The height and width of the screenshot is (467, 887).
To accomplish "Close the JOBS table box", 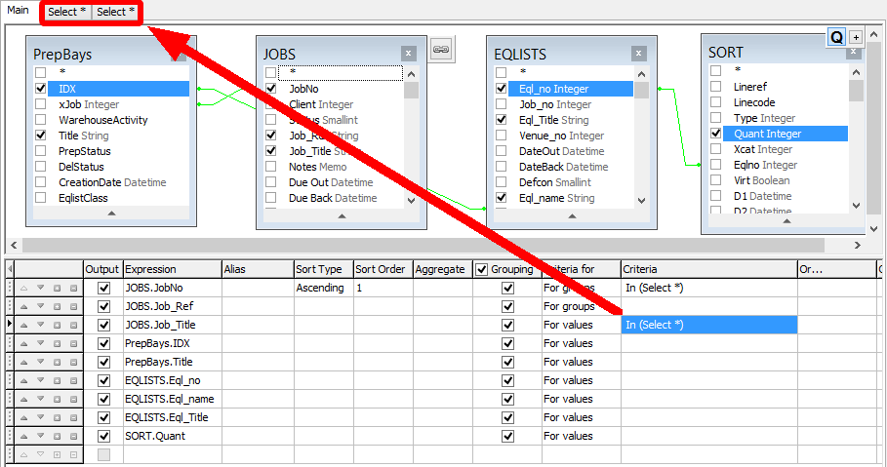I will [x=408, y=55].
